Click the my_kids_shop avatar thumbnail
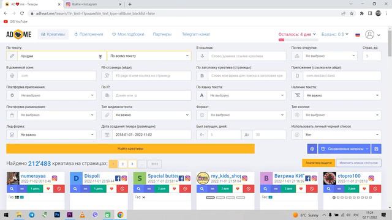The image size is (392, 220). click(x=203, y=178)
